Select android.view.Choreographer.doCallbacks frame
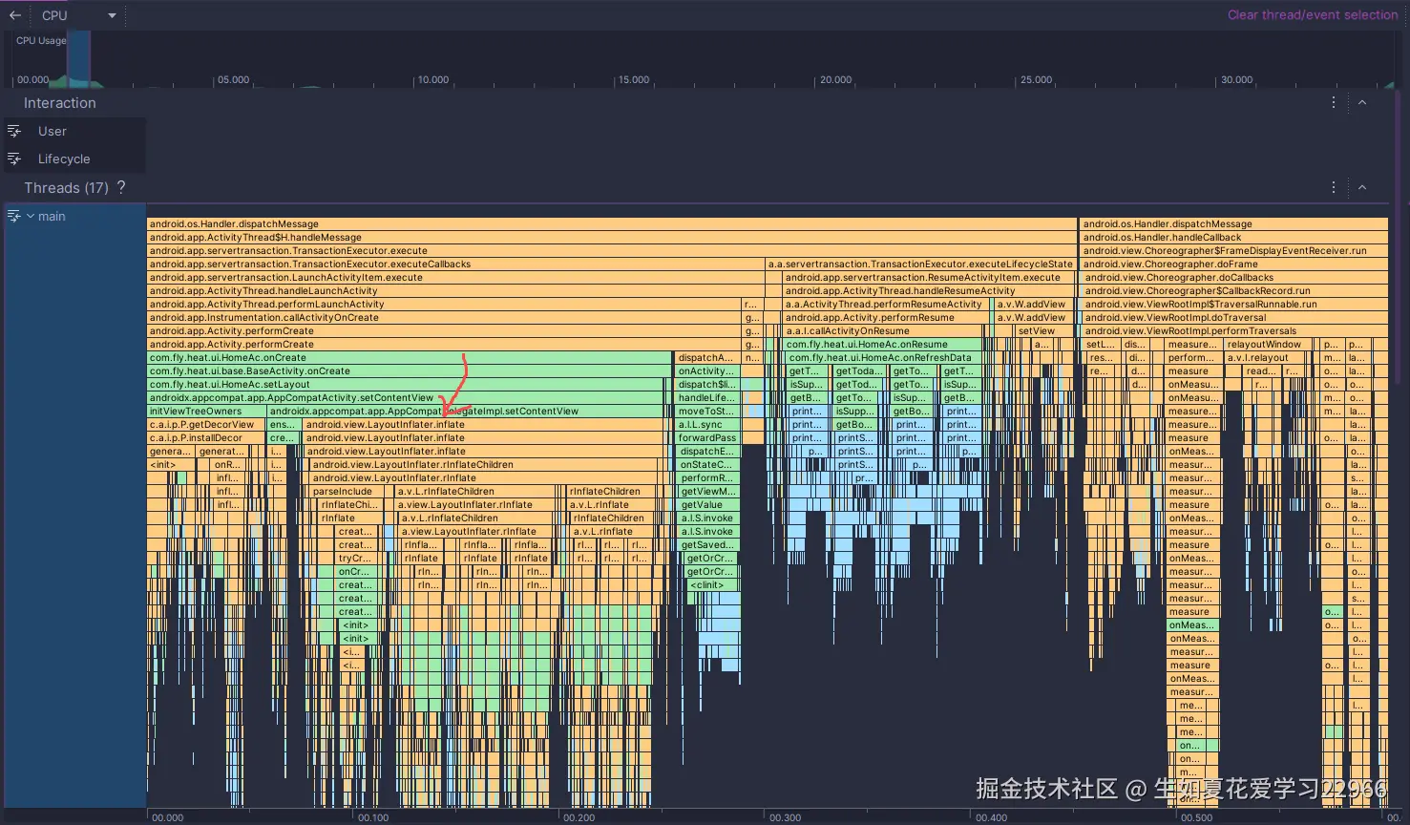The image size is (1410, 825). coord(1234,277)
